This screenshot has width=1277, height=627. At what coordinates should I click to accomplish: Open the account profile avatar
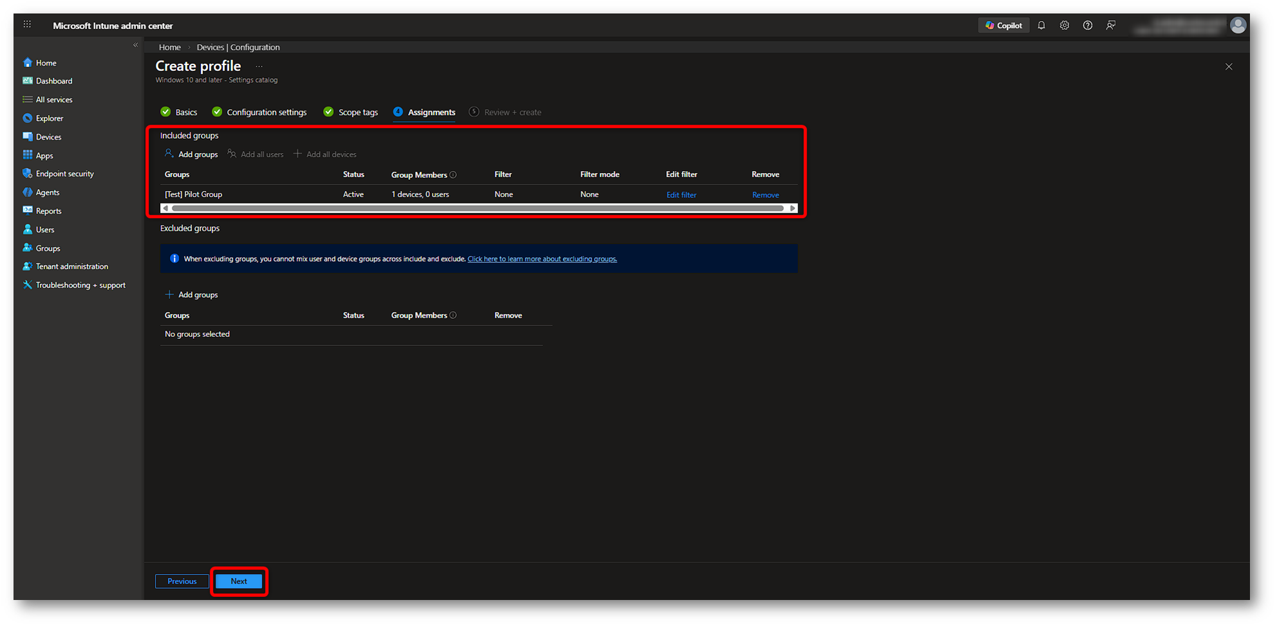point(1238,26)
